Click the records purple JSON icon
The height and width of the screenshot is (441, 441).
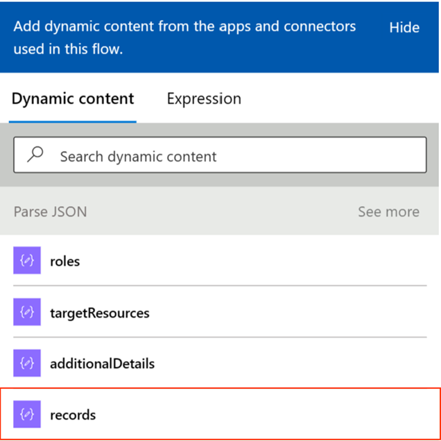(27, 415)
